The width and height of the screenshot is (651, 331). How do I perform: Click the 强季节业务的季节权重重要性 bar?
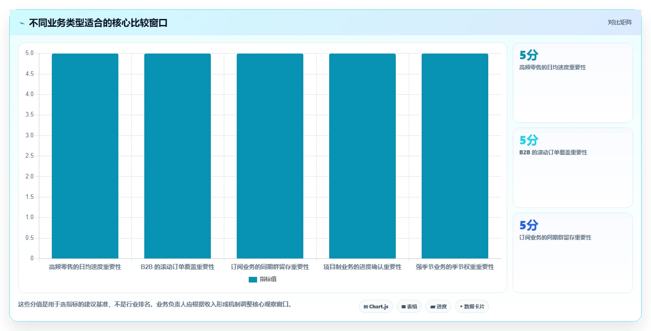455,156
